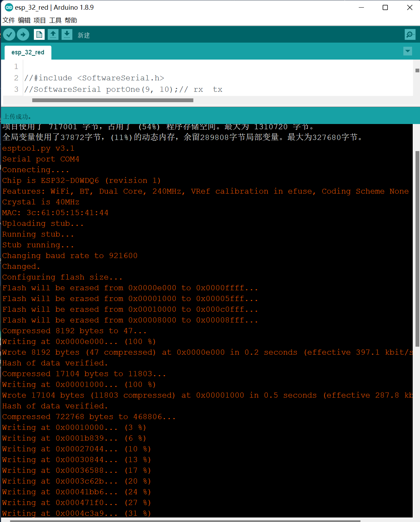Image resolution: width=420 pixels, height=522 pixels.
Task: Open the 编辑 menu
Action: tap(24, 20)
